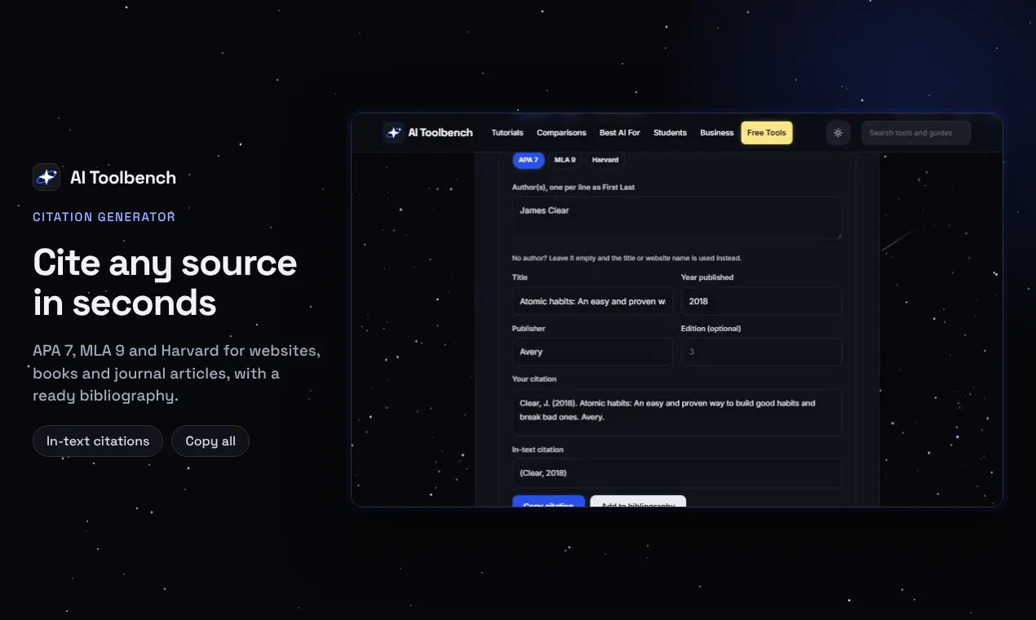Click the Author(s) text area with James Clear
Image resolution: width=1036 pixels, height=620 pixels.
(677, 218)
